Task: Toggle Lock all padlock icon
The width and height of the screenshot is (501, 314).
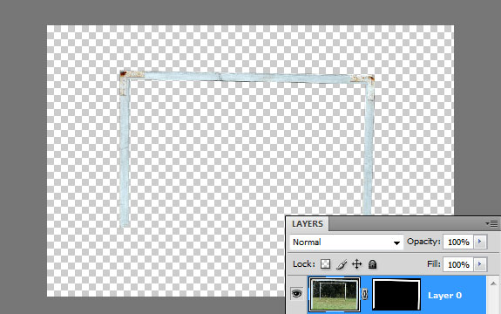Action: coord(372,264)
